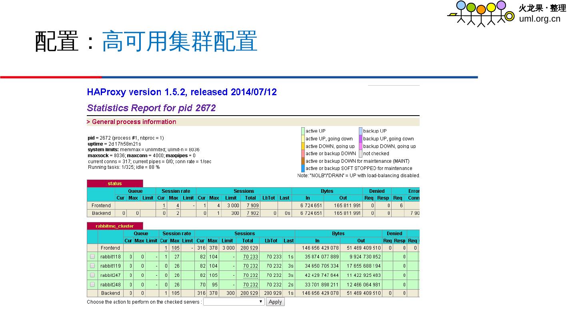Click the backup DOWN, going up swatch

tap(360, 146)
